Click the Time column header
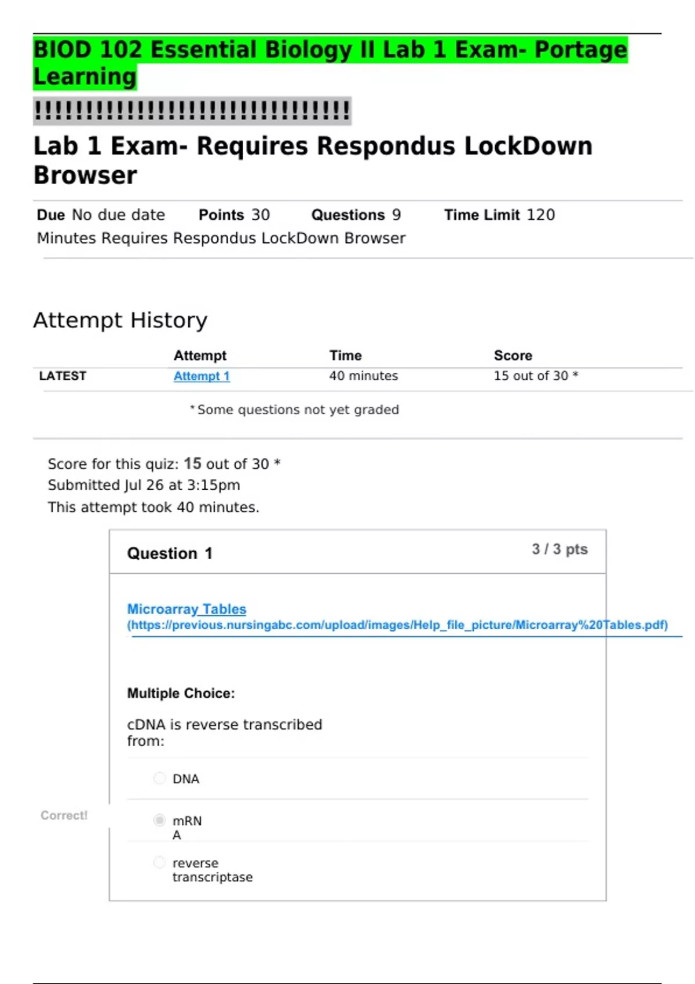Image resolution: width=695 pixels, height=984 pixels. point(345,355)
